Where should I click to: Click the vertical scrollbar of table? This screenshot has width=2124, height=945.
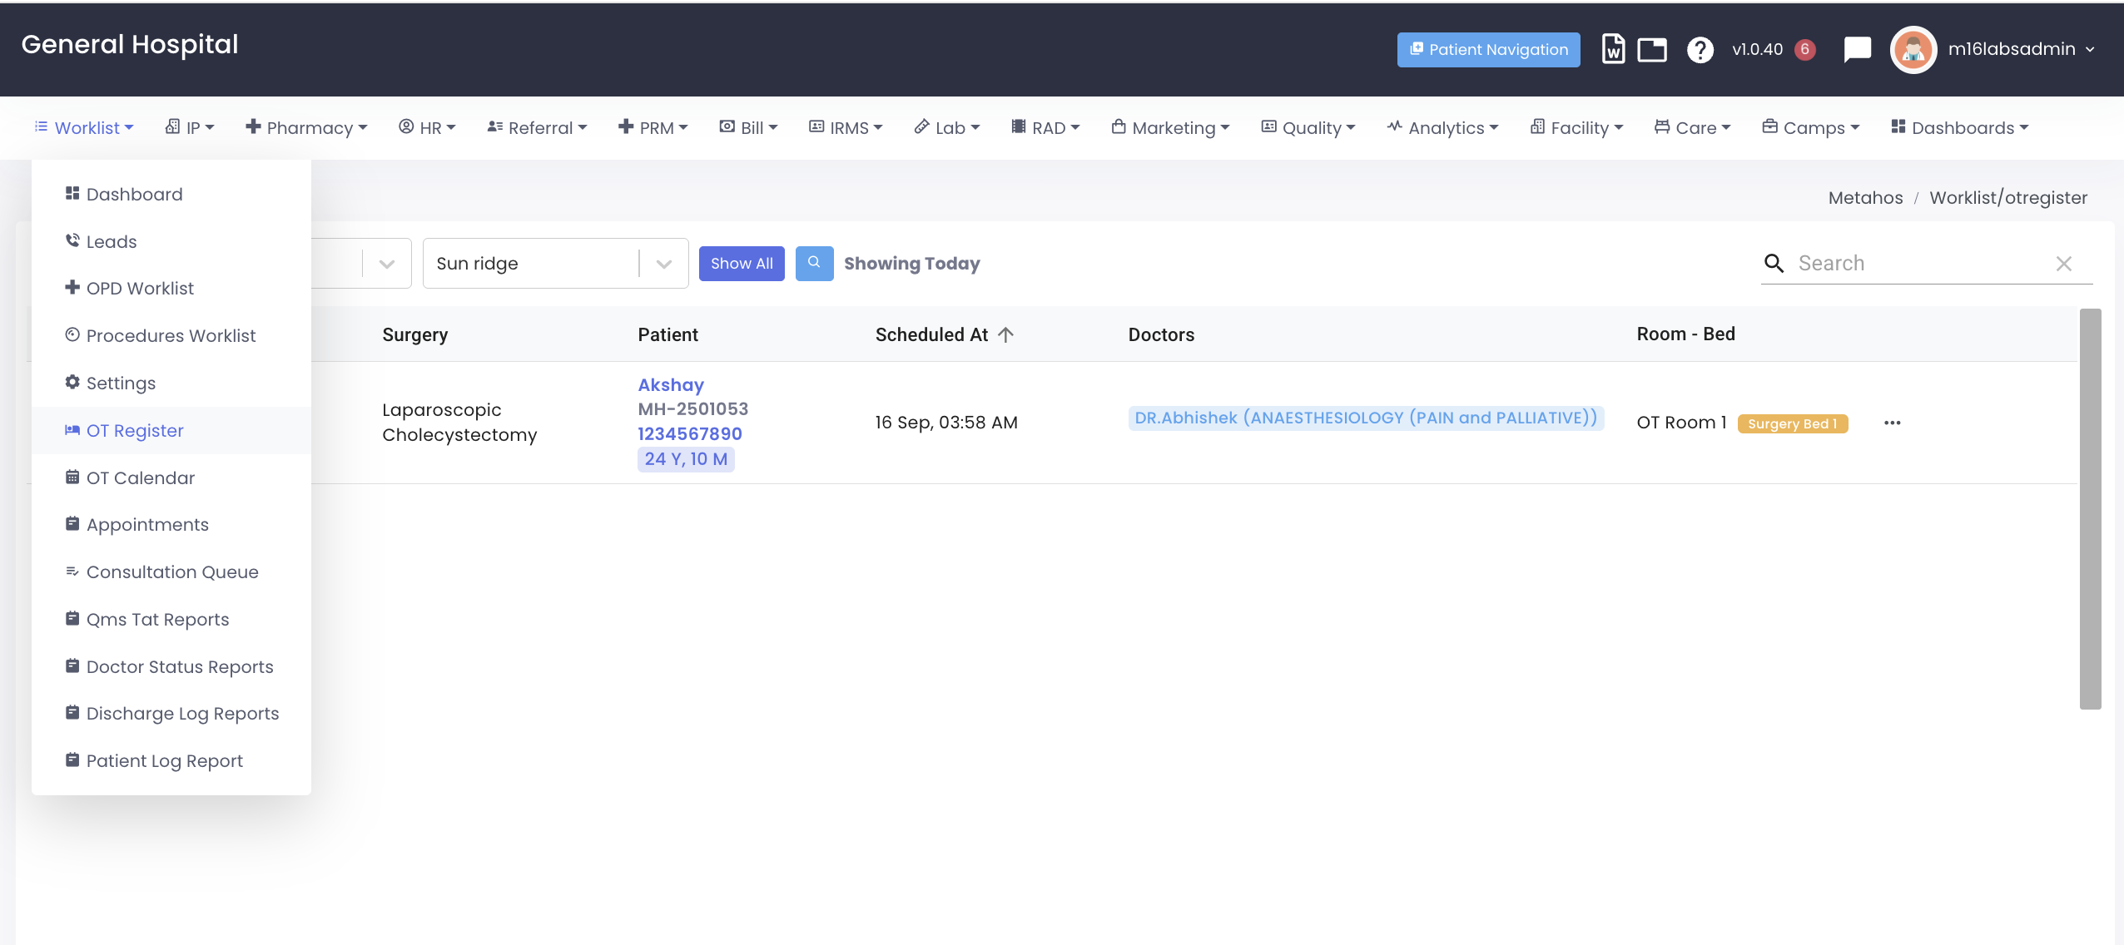(x=2090, y=508)
